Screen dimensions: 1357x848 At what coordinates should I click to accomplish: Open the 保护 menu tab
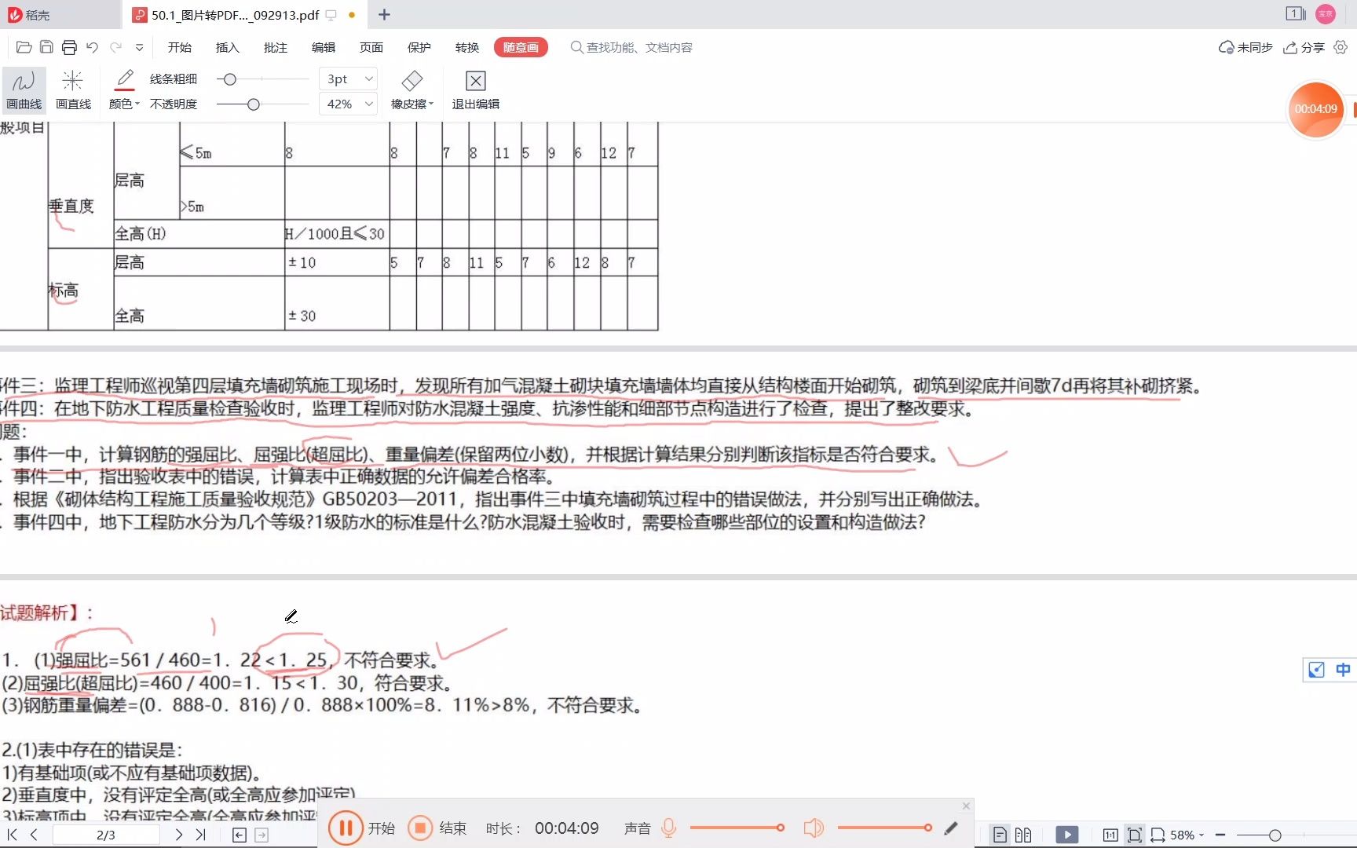pos(419,47)
